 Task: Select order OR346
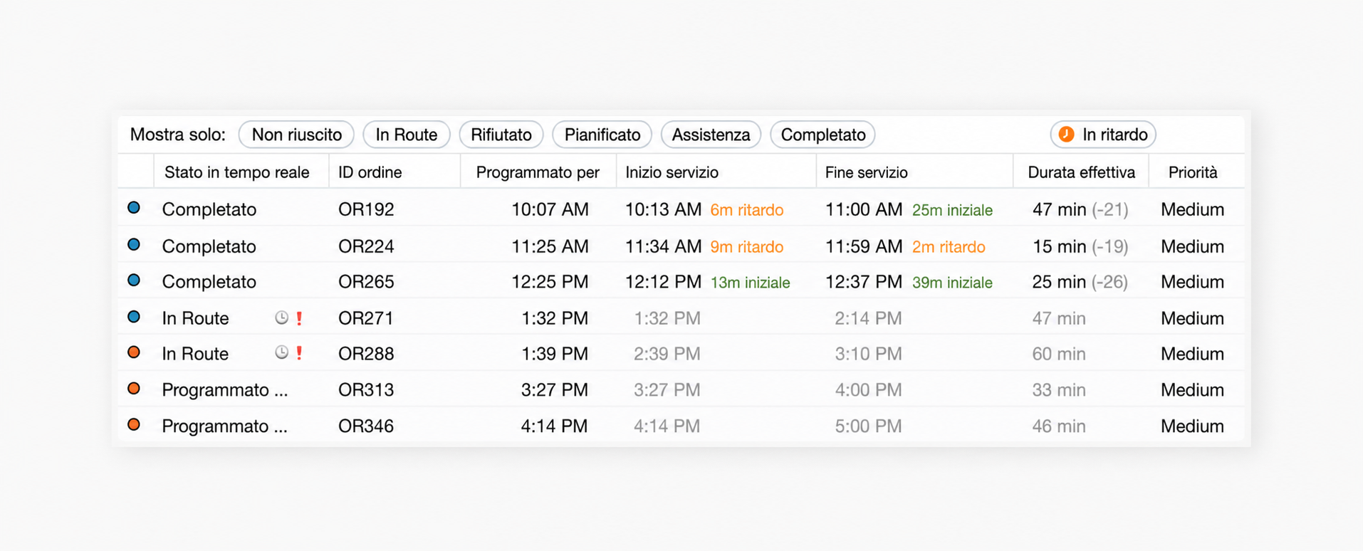click(366, 426)
